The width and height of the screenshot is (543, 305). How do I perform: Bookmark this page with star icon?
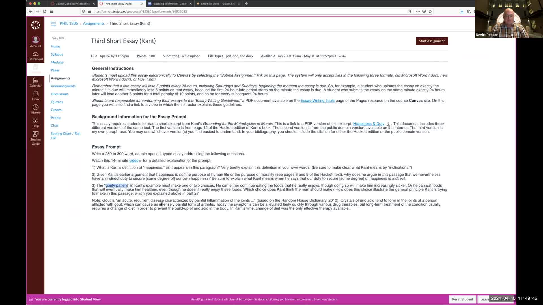pos(430,11)
